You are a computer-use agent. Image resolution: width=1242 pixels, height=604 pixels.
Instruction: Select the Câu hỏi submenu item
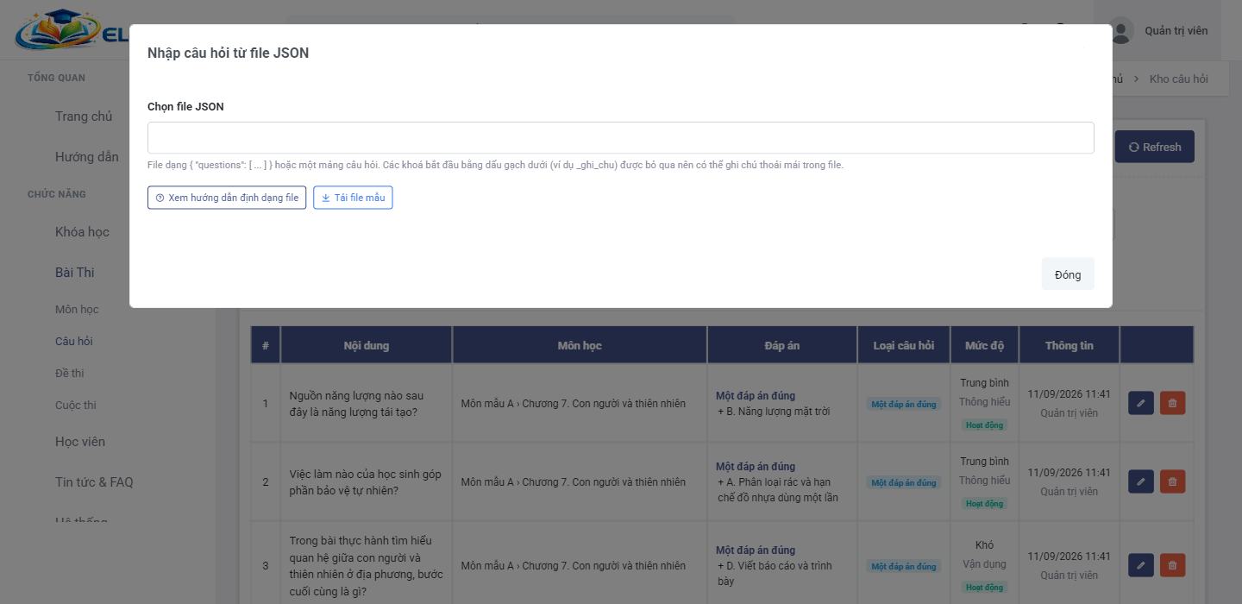point(74,342)
